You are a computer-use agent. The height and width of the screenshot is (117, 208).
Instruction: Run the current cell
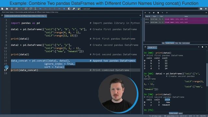point(26,9)
